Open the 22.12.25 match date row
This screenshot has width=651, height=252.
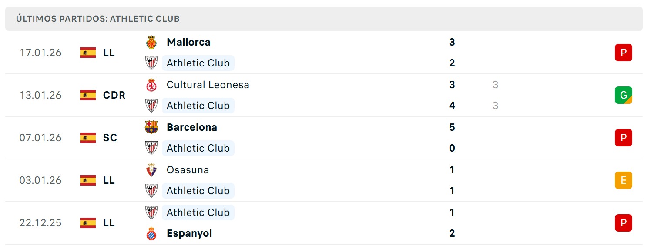tap(324, 223)
